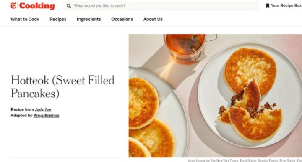Open the Recipes menu
Screen dimensions: 302x162
click(x=58, y=19)
